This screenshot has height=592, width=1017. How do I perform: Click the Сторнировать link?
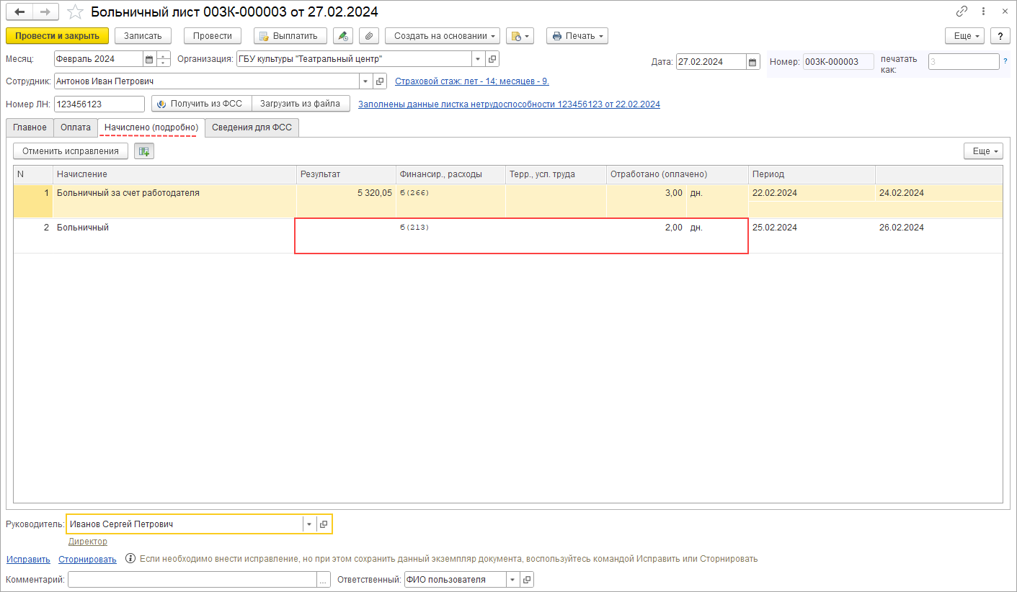tap(87, 559)
